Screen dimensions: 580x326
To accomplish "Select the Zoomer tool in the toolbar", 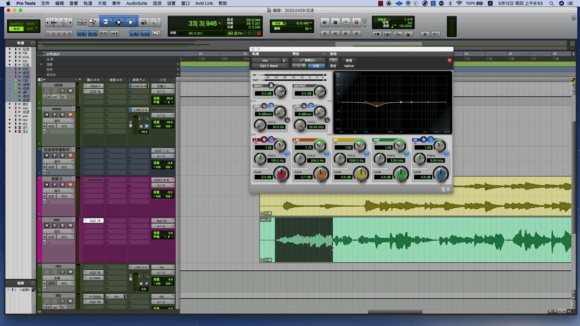I will (x=92, y=22).
